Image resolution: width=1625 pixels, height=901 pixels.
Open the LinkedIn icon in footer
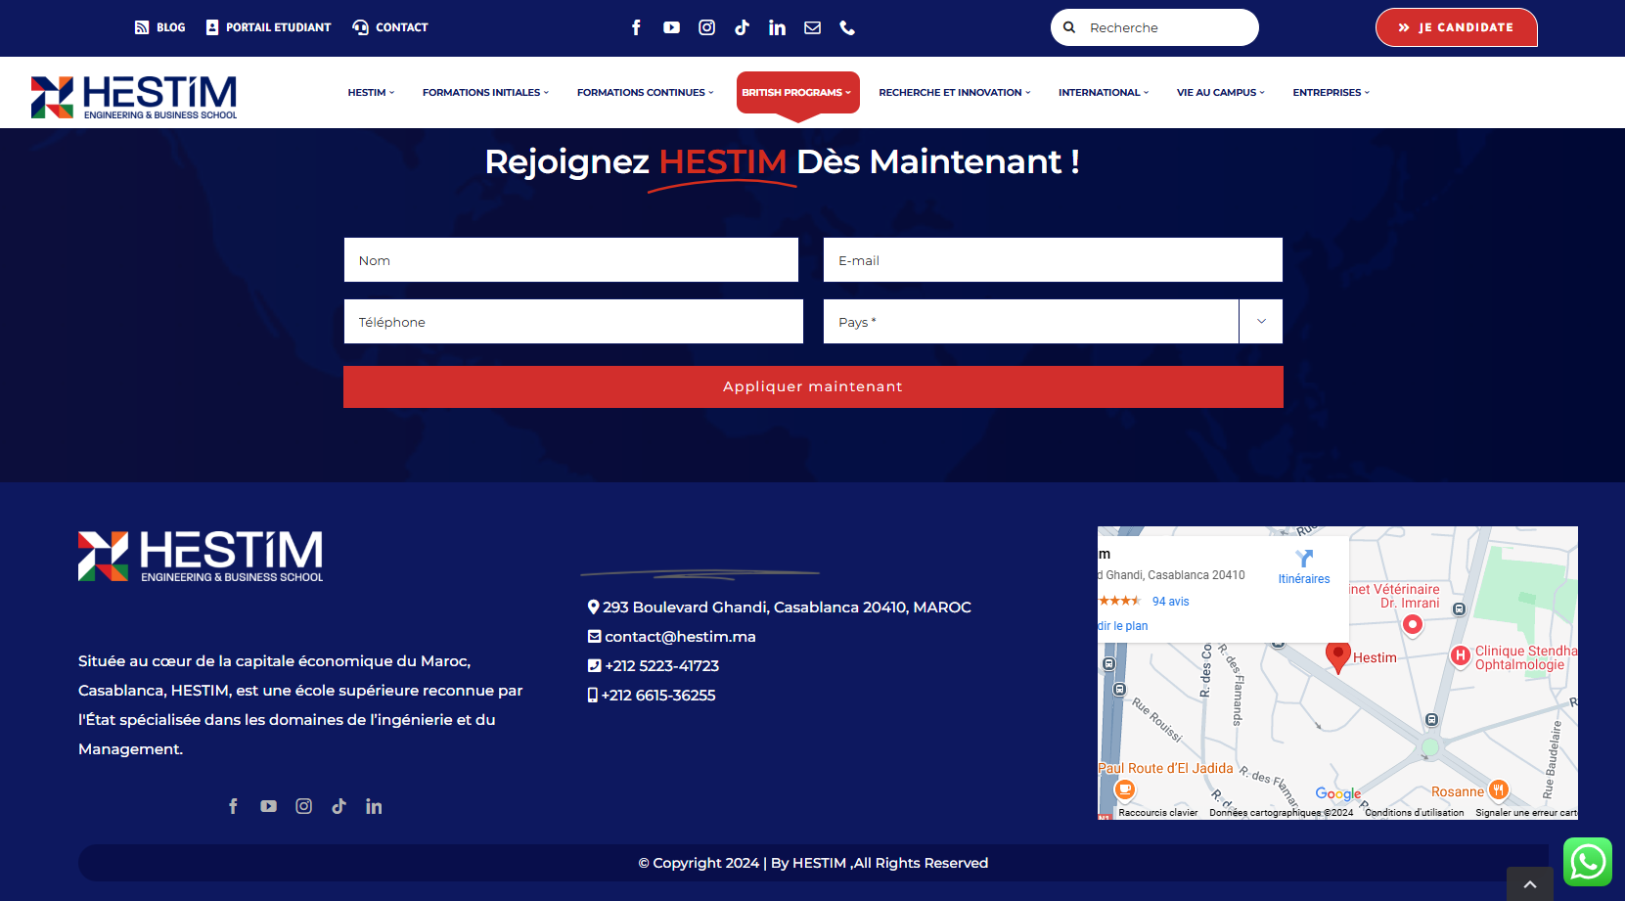tap(374, 806)
